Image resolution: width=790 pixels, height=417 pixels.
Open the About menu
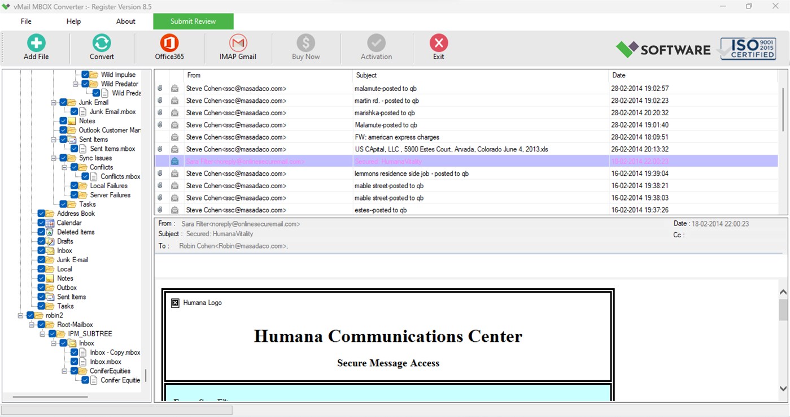pos(125,21)
